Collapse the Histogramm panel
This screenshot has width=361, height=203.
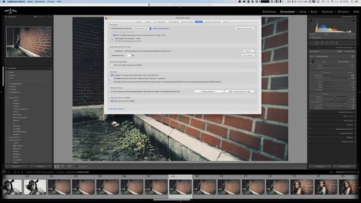click(x=355, y=17)
